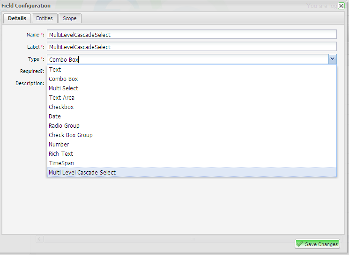Select Multi Select field type
Screen dimensions: 349x255
tap(63, 88)
